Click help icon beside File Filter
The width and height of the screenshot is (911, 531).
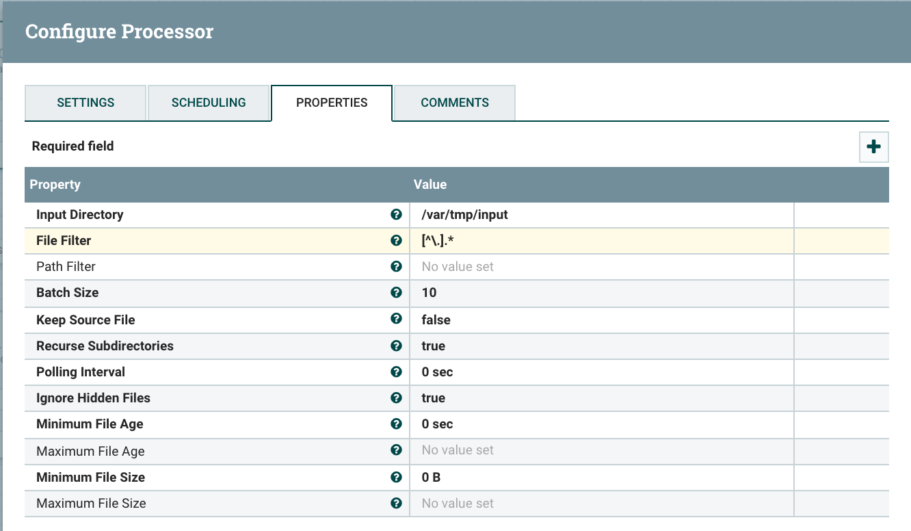tap(396, 240)
